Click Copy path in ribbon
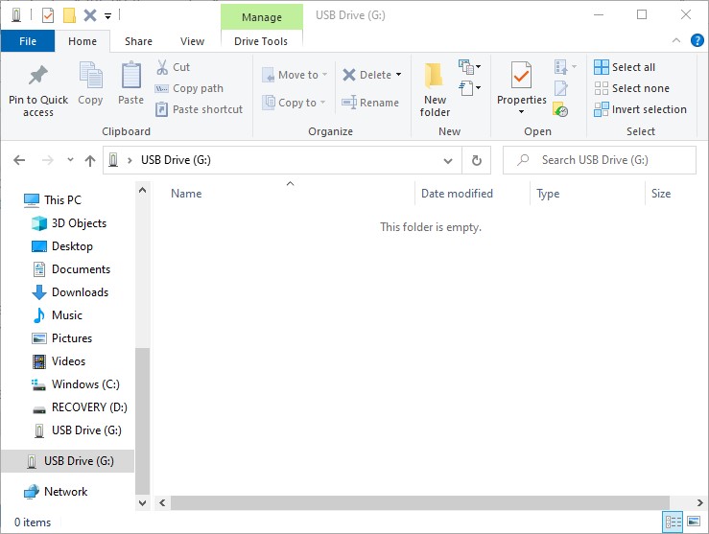709x534 pixels. (189, 88)
